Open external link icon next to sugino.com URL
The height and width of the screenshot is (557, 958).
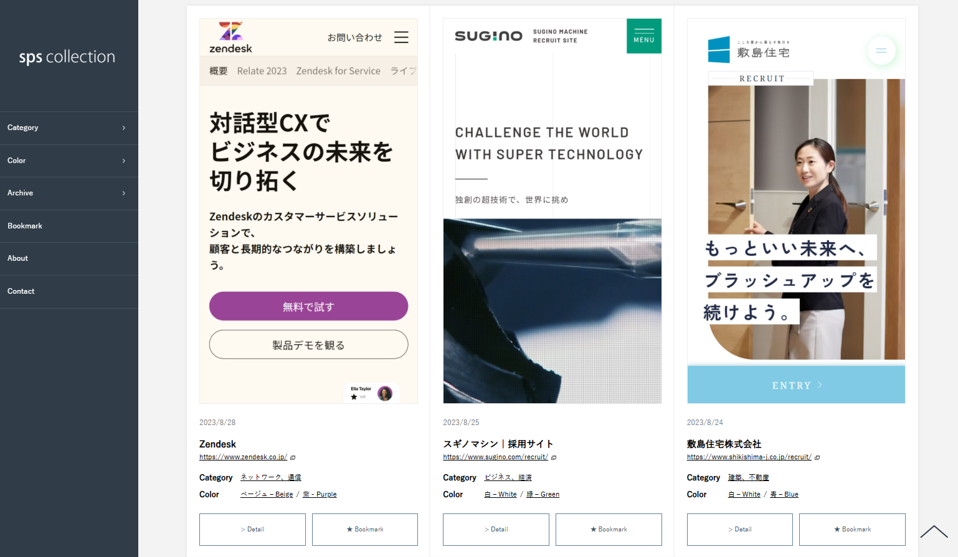pyautogui.click(x=554, y=457)
